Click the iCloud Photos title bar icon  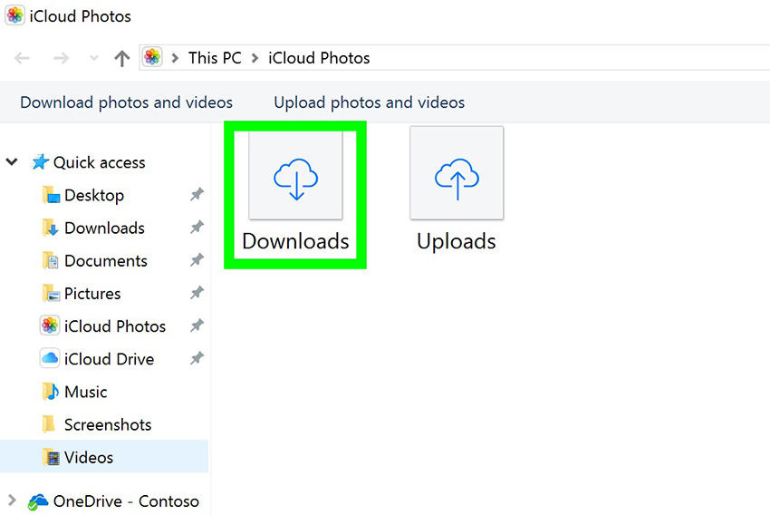(14, 15)
